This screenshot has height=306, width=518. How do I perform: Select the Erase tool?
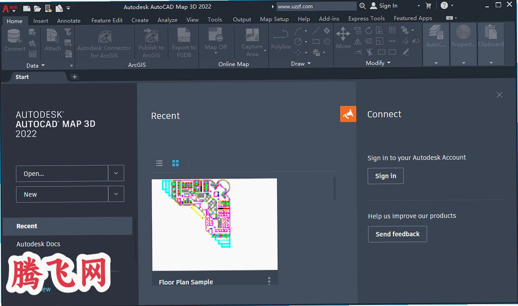pos(405,51)
